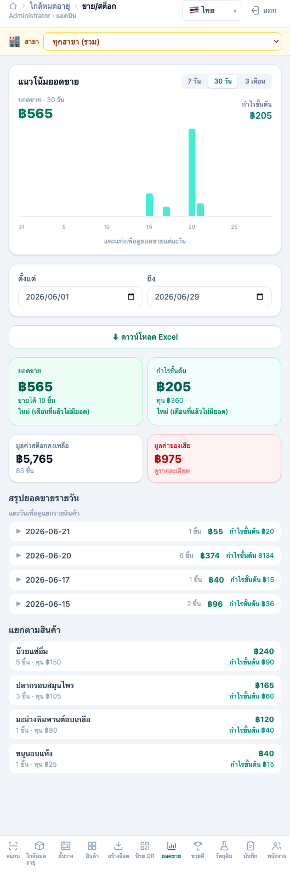Click the ออก logout button

coord(264,10)
